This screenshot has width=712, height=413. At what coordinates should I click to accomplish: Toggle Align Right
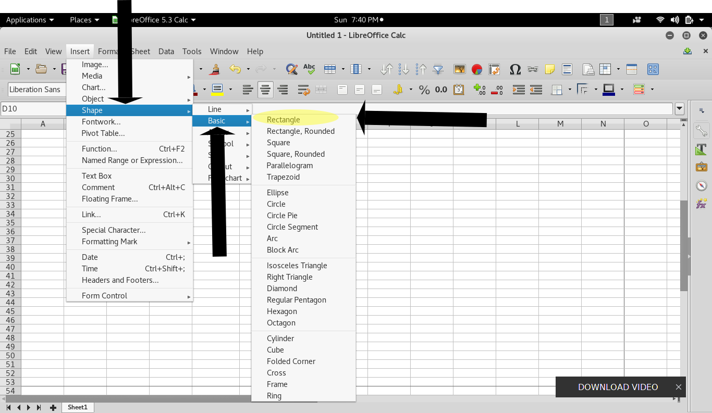point(283,90)
